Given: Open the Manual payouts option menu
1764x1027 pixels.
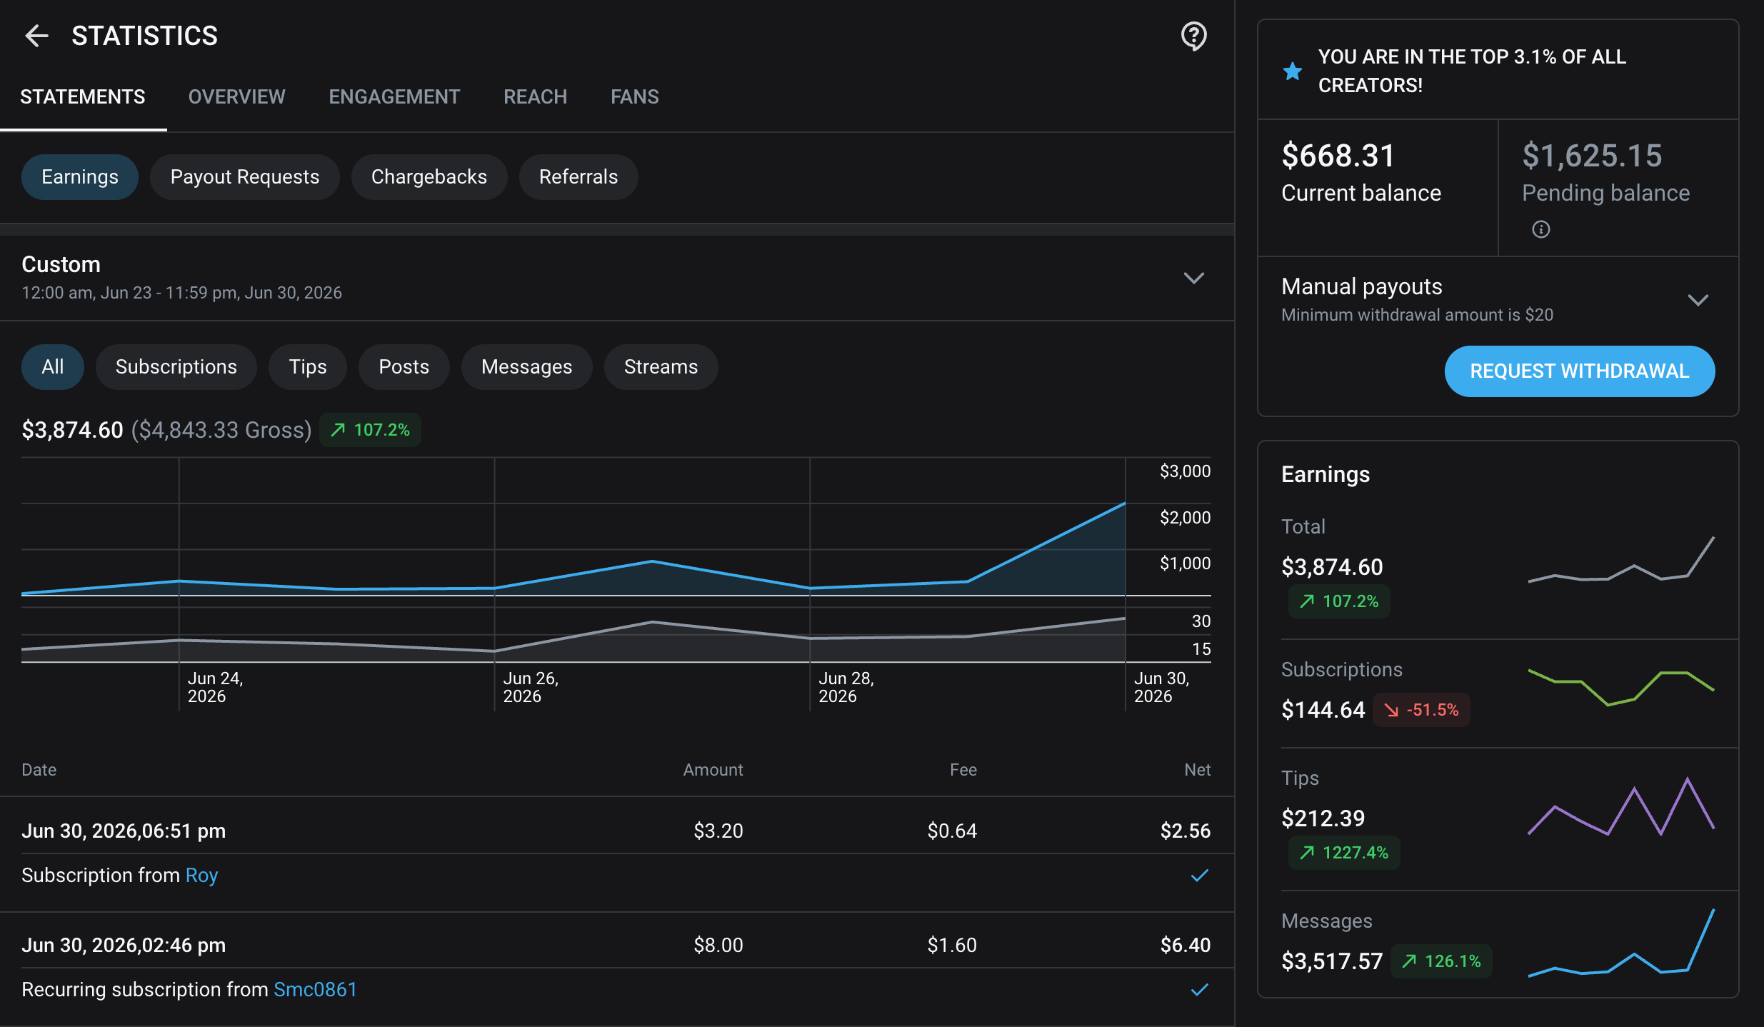Looking at the screenshot, I should coord(1498,300).
